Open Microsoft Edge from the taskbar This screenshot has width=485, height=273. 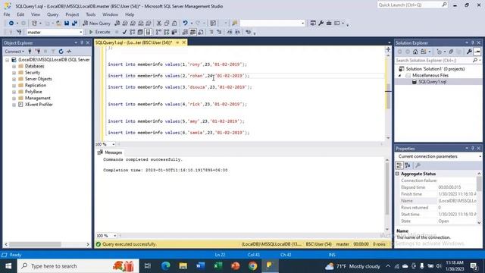pos(165,266)
